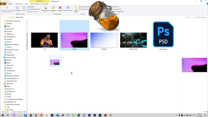Click Copy path (Скопировать путь)
Viewport: 208px width, 117px height.
33,9
